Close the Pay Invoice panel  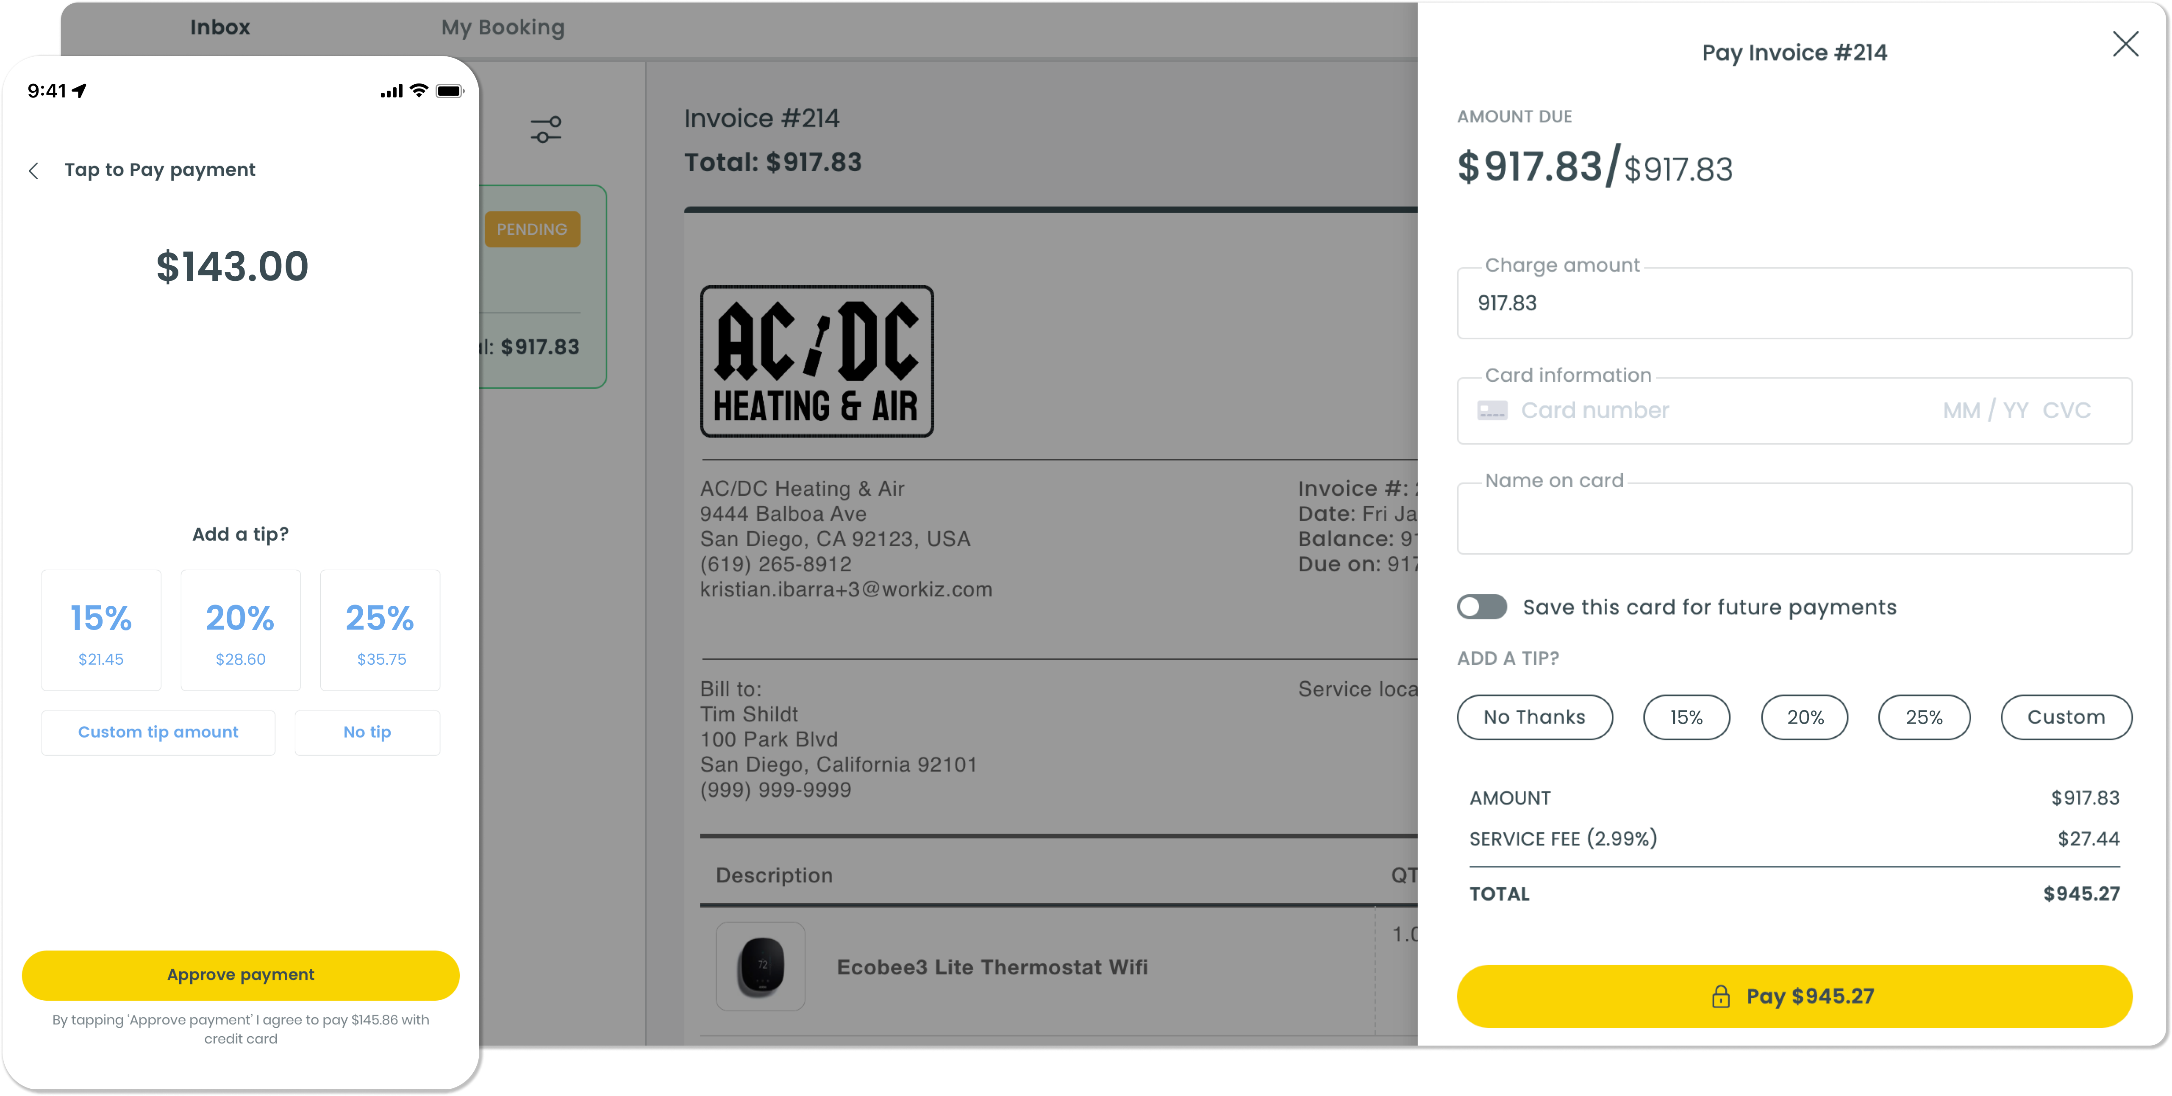[2125, 44]
